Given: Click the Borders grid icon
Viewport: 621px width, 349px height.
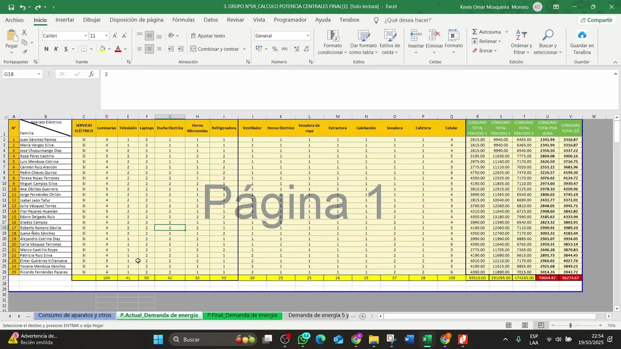Looking at the screenshot, I should pyautogui.click(x=84, y=49).
